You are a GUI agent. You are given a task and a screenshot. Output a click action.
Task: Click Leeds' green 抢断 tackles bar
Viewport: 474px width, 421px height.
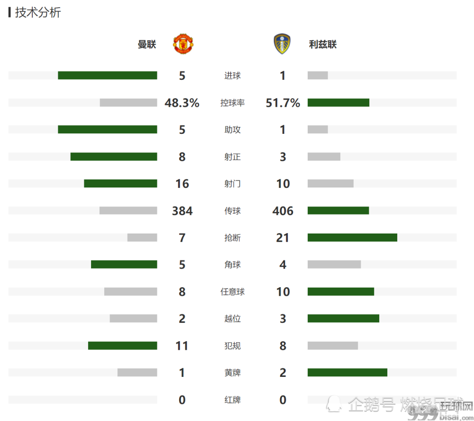coord(352,238)
